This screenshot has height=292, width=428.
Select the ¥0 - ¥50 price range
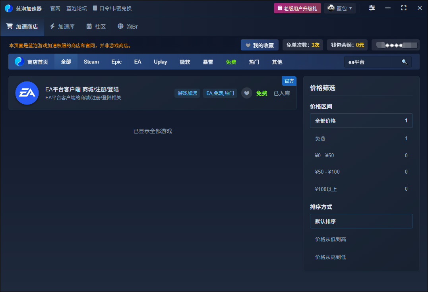click(x=361, y=156)
